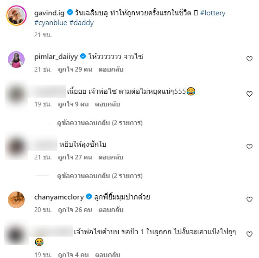Screen dimensions: 259x258
Task: Like pimlar_daiiyy's comment with the heart
Action: point(249,59)
